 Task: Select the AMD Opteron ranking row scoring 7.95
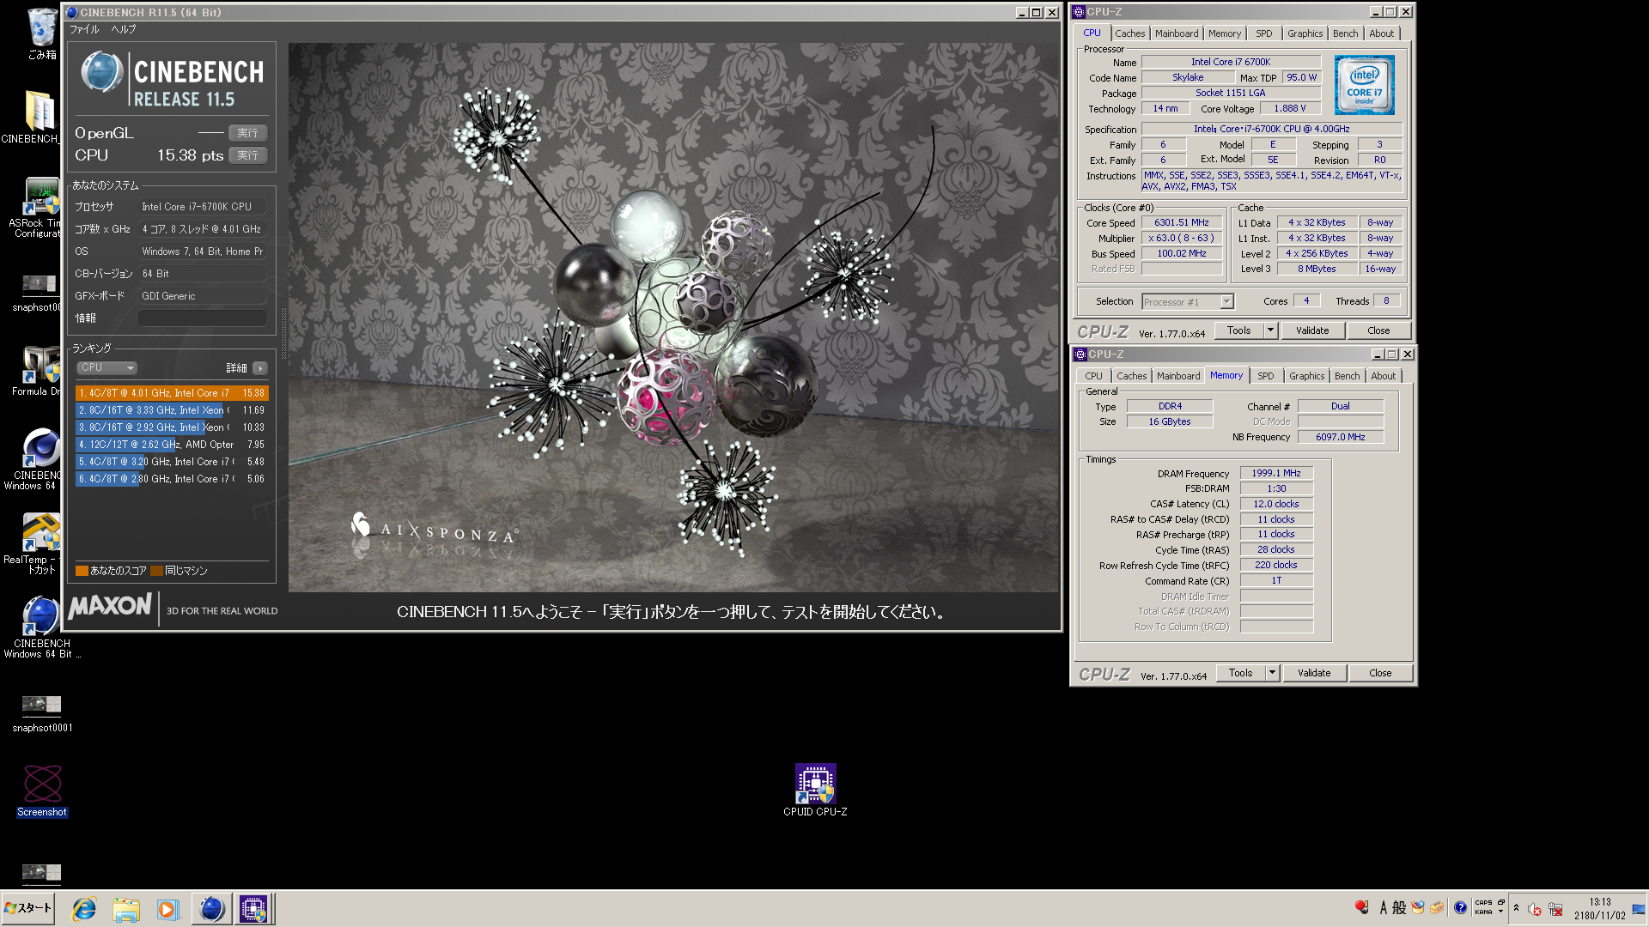pos(172,445)
